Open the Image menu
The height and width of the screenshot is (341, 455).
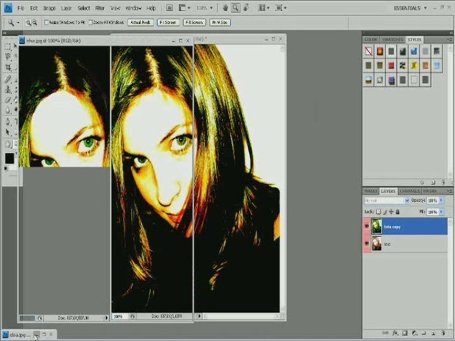(49, 8)
